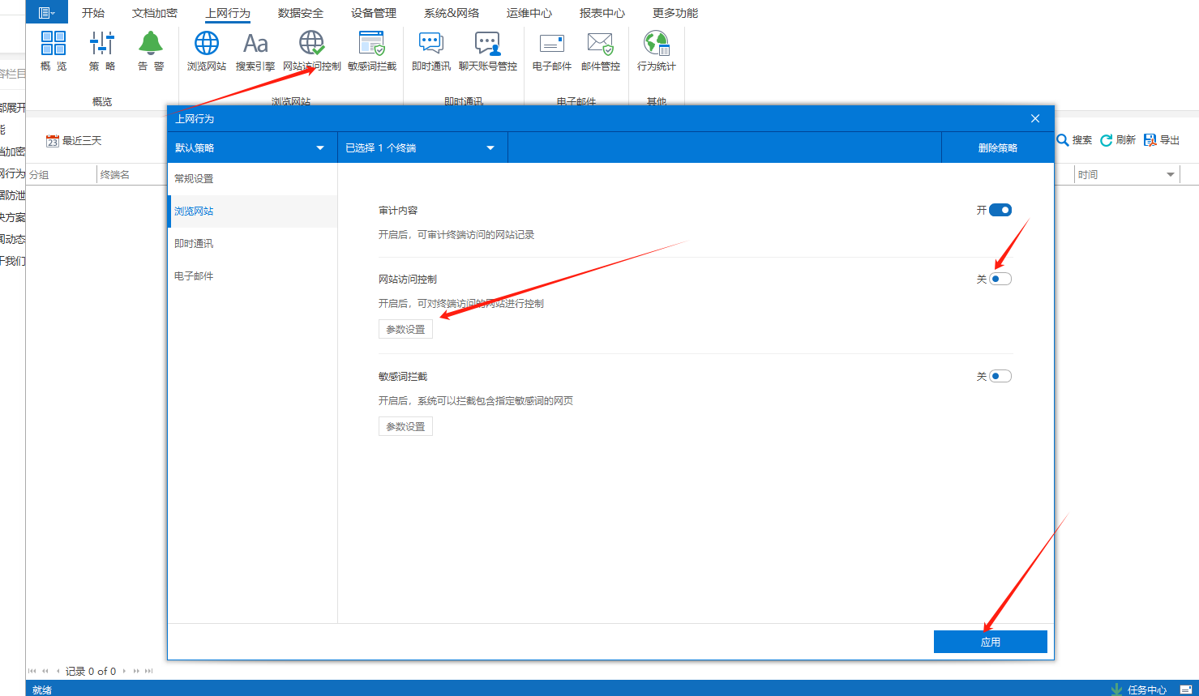Click the 删除策略 delete policy button
Screen dimensions: 1199x696
pyautogui.click(x=997, y=148)
